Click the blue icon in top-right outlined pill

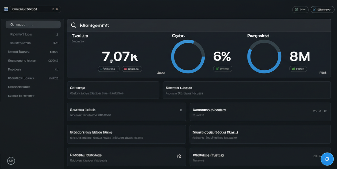pos(314,10)
